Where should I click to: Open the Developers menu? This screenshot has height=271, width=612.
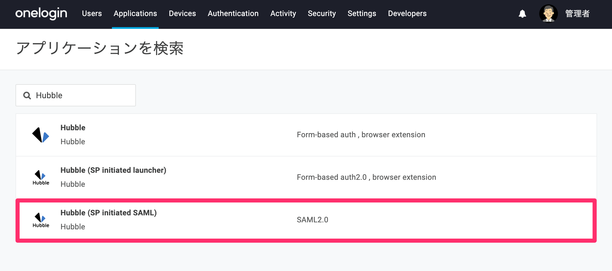[407, 13]
